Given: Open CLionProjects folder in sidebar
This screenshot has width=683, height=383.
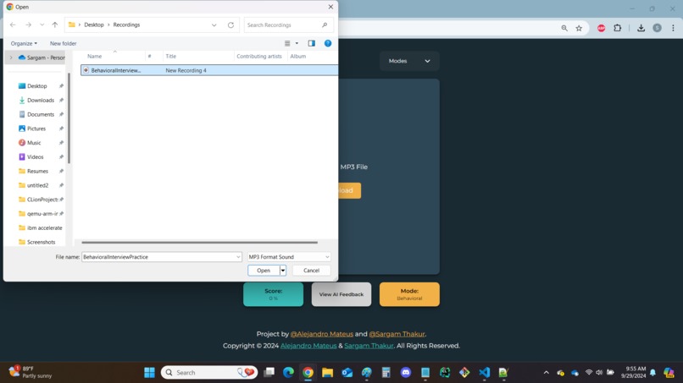Looking at the screenshot, I should [42, 200].
